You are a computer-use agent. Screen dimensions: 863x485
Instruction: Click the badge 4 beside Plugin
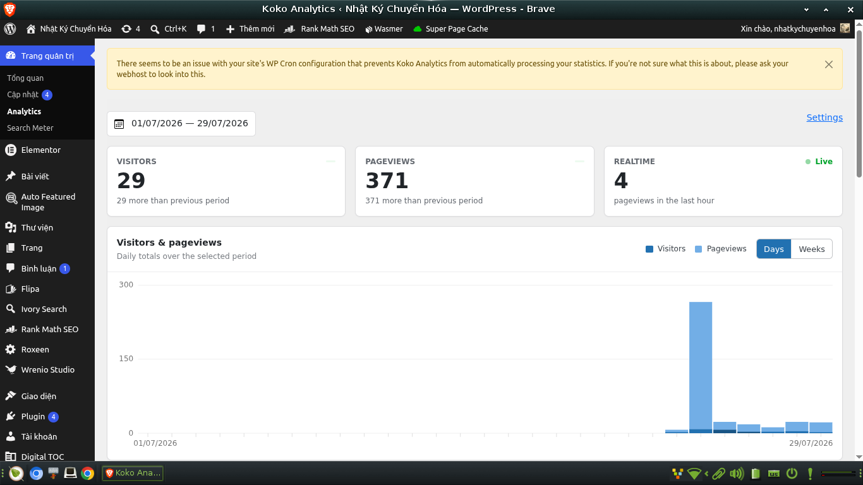coord(53,417)
